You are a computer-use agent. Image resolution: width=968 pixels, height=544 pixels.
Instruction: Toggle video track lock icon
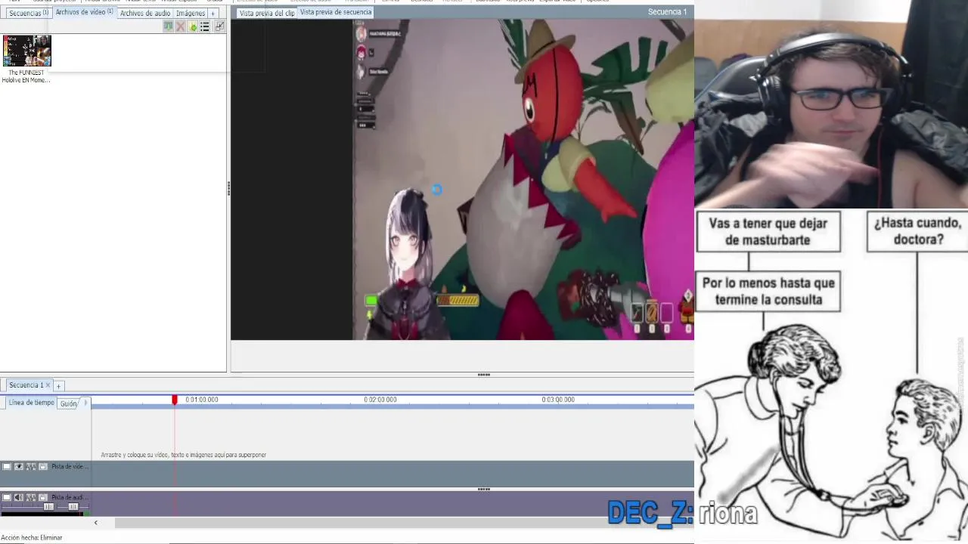pos(43,467)
